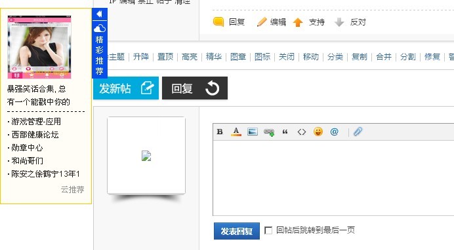This screenshot has width=454, height=250.
Task: Check 回帖后跳转到最后一页 checkbox
Action: (x=268, y=230)
